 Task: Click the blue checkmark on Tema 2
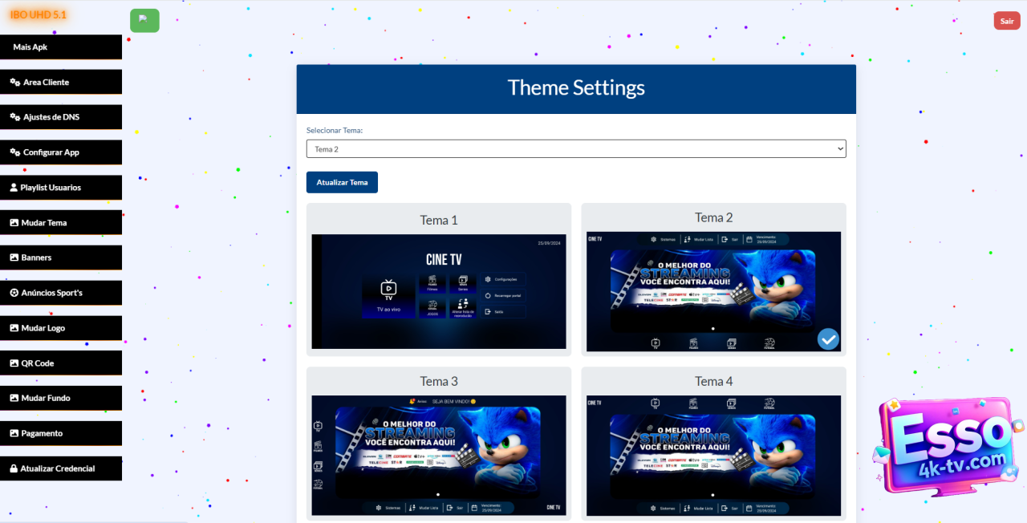point(828,339)
